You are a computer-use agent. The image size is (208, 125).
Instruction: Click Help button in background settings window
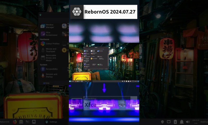tap(46, 83)
